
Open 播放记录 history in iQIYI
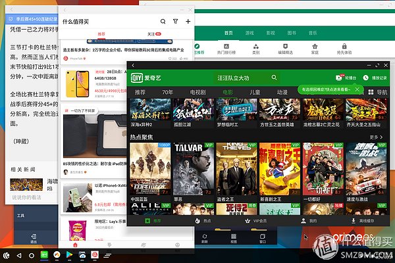375,78
